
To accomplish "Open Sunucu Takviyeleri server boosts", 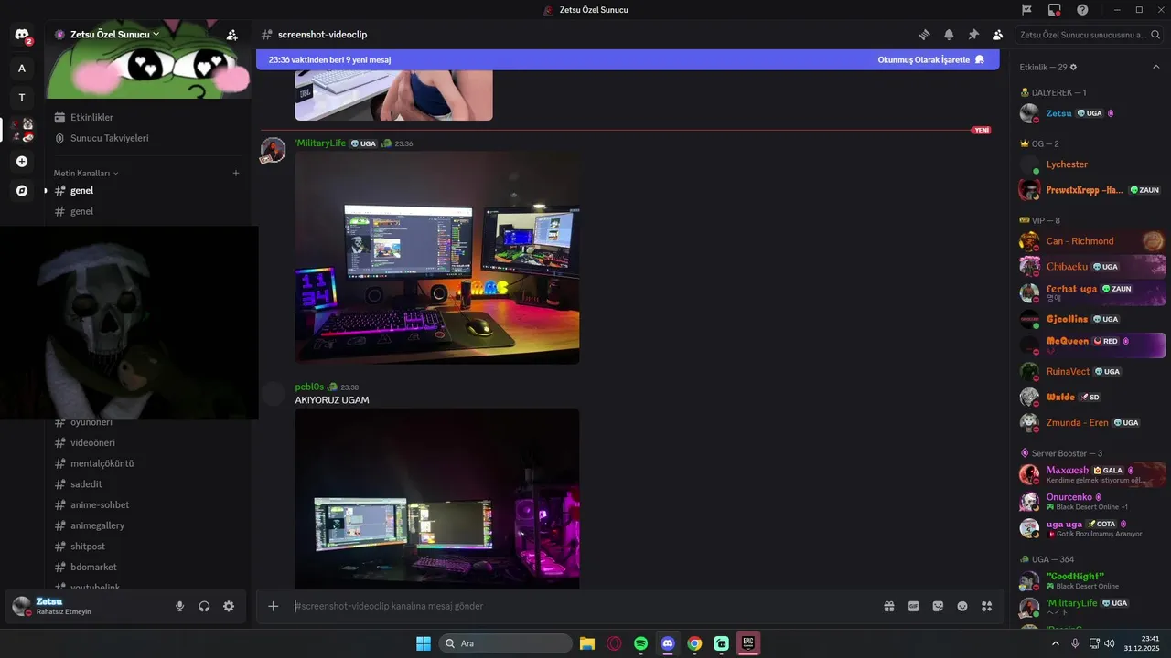I will click(147, 138).
